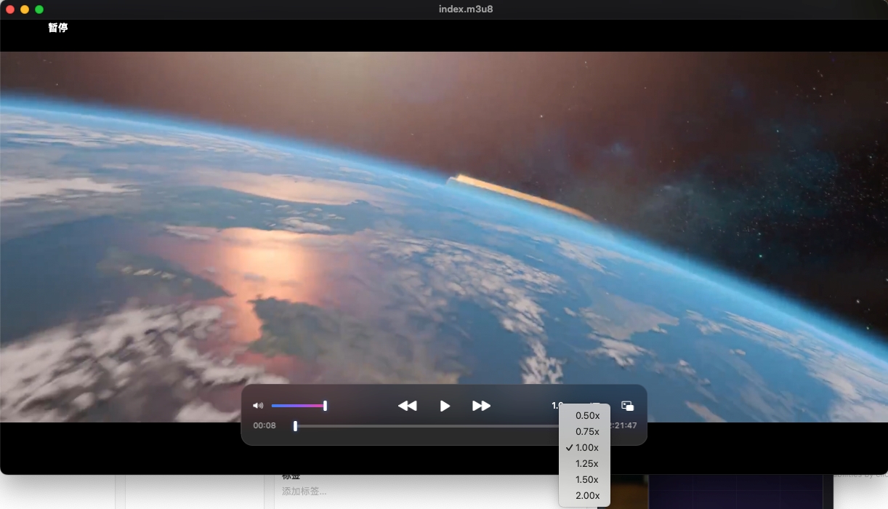Image resolution: width=888 pixels, height=509 pixels.
Task: Set playback speed to 1.25x
Action: click(587, 464)
